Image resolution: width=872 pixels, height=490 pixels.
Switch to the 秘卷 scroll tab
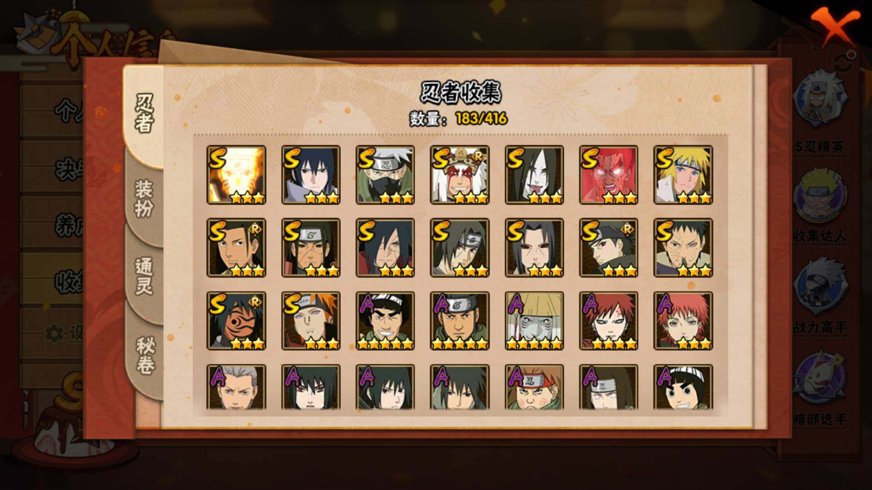[x=145, y=355]
